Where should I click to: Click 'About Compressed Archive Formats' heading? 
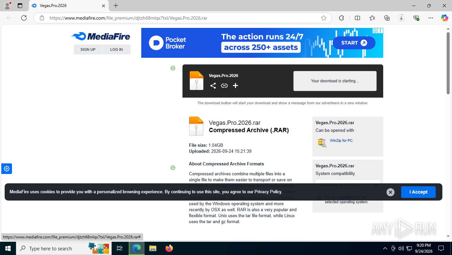click(x=226, y=164)
